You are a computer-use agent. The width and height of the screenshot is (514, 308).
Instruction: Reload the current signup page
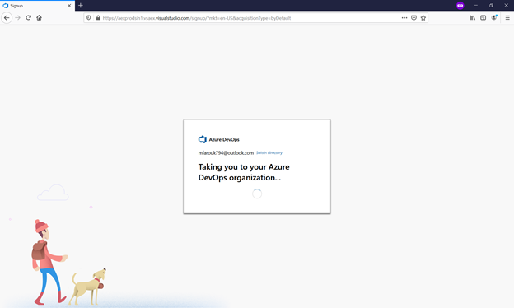(x=29, y=17)
